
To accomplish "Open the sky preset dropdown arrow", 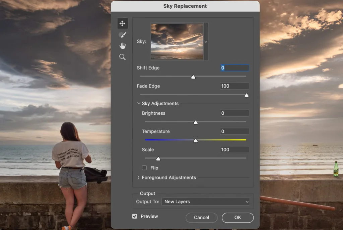I will [206, 42].
